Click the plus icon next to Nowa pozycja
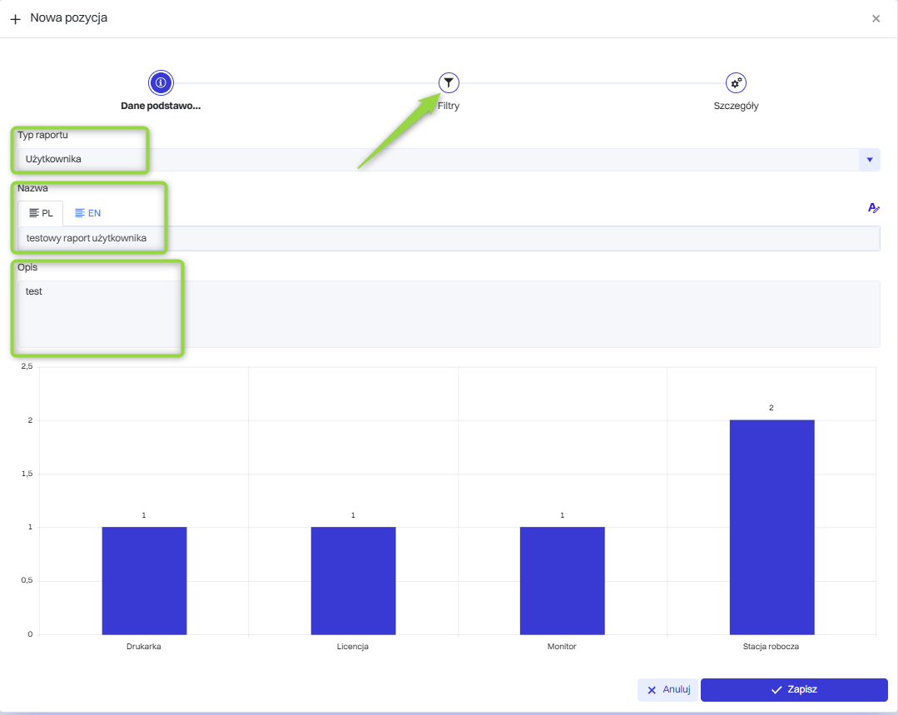This screenshot has width=898, height=715. tap(15, 18)
